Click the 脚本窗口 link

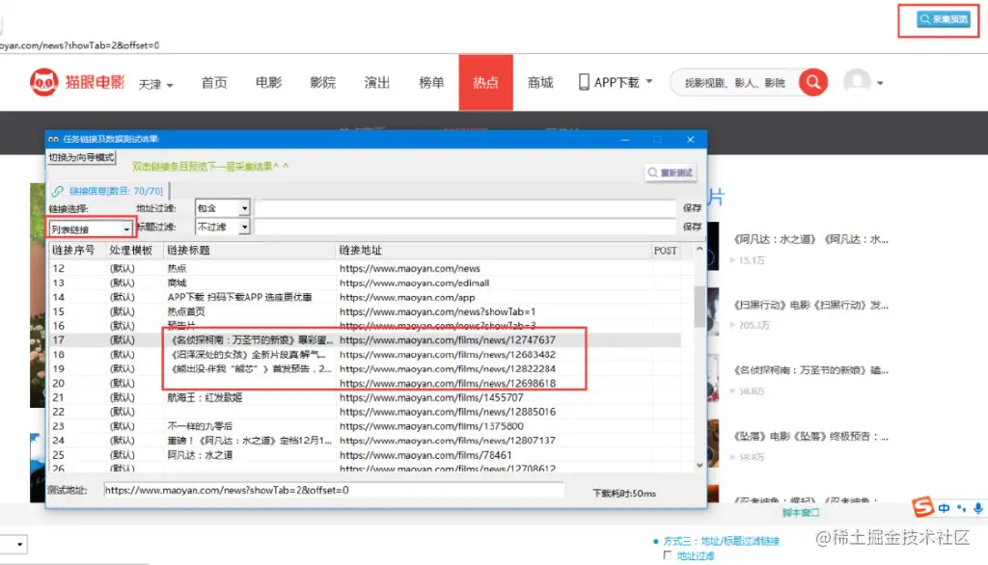801,513
